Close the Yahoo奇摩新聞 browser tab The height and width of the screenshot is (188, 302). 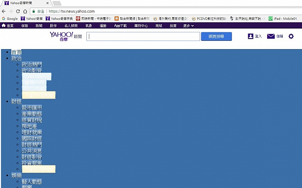(47, 3)
